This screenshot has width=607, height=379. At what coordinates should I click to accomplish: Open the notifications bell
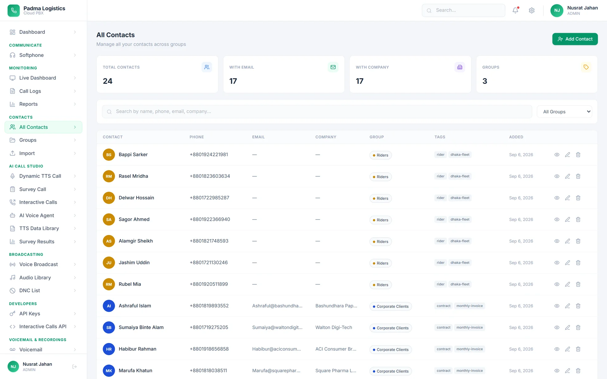515,10
